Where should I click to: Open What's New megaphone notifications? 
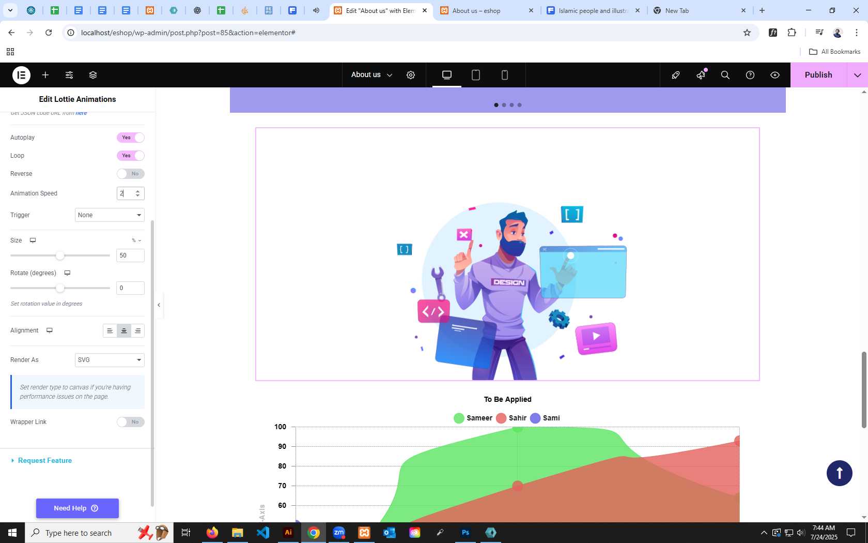701,75
